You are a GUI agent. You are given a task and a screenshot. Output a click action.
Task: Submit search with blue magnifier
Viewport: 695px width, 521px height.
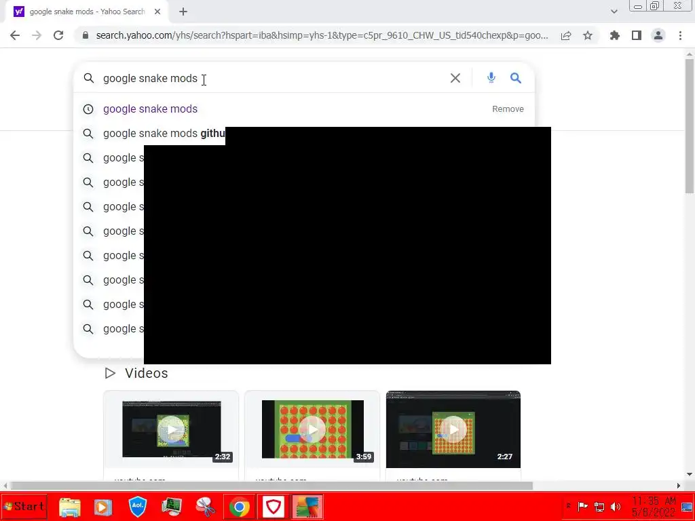pyautogui.click(x=516, y=79)
